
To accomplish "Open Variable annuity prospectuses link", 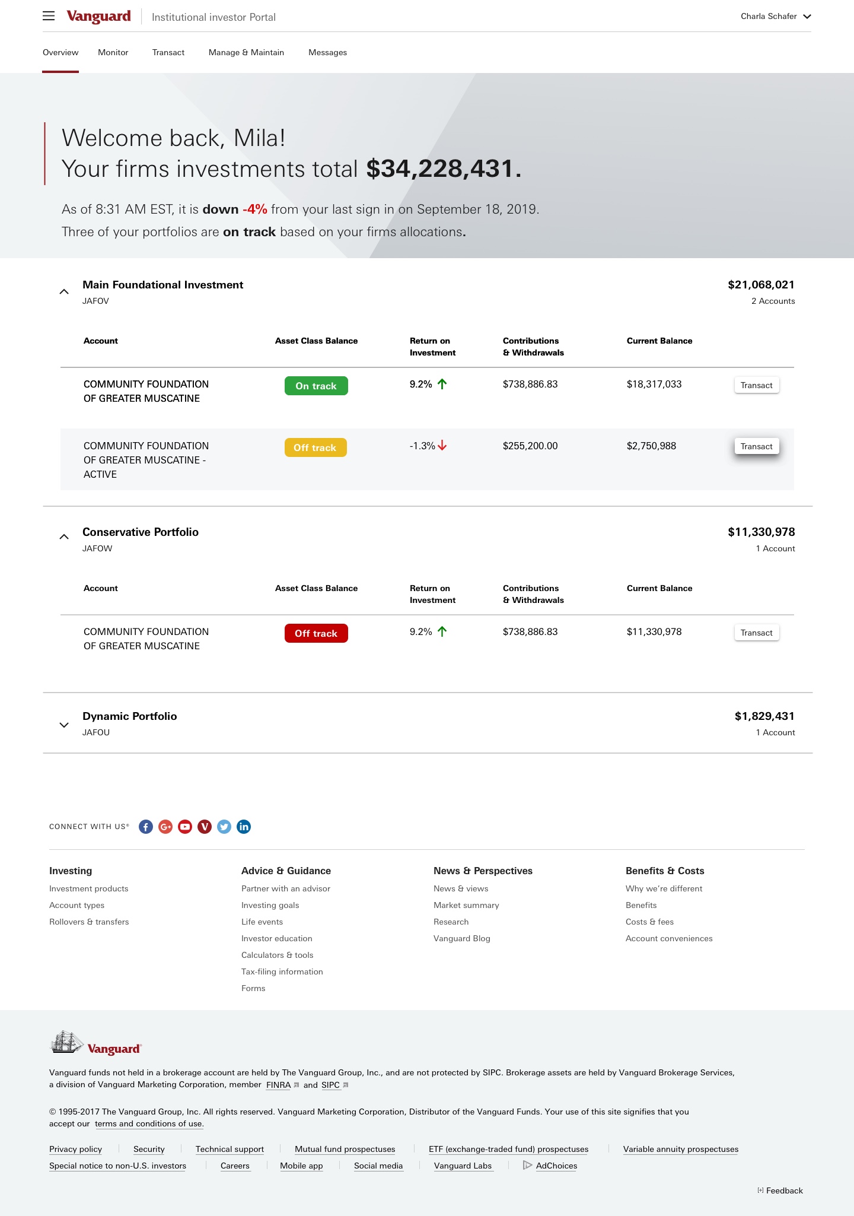I will (x=681, y=1149).
